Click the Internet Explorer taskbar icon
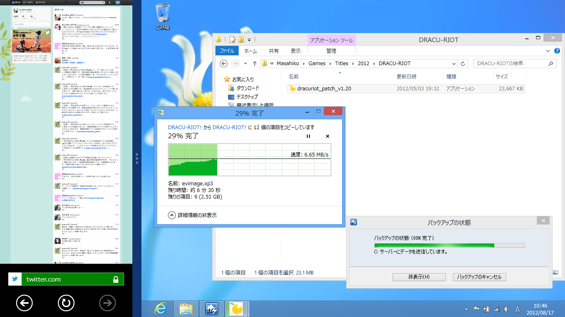This screenshot has height=317, width=565. click(x=160, y=308)
